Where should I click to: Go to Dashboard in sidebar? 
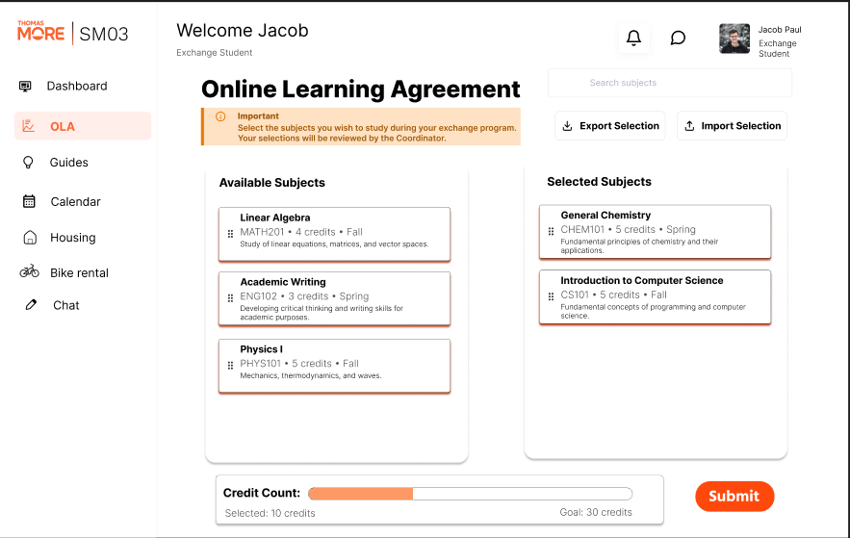76,86
